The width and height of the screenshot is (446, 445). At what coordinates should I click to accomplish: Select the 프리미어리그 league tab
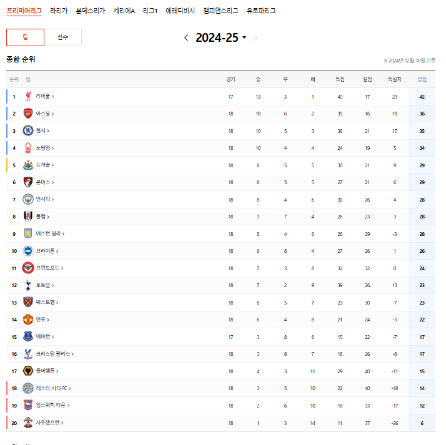tap(24, 11)
